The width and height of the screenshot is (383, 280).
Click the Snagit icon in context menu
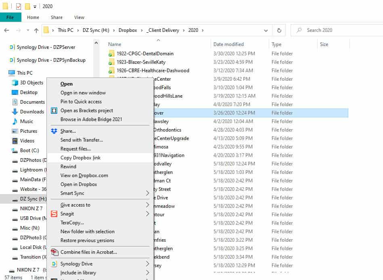pyautogui.click(x=54, y=214)
